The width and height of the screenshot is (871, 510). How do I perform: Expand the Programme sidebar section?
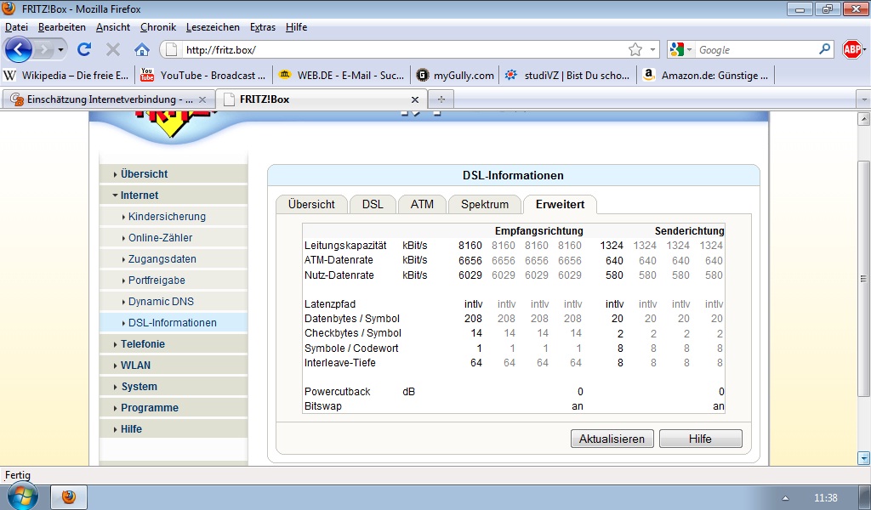click(174, 407)
